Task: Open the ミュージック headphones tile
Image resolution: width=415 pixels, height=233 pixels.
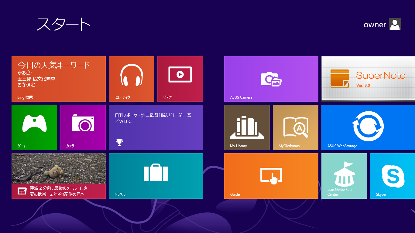Action: pos(132,79)
